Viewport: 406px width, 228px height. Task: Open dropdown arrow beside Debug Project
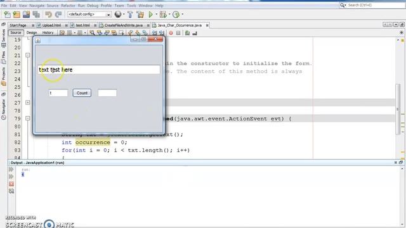169,15
